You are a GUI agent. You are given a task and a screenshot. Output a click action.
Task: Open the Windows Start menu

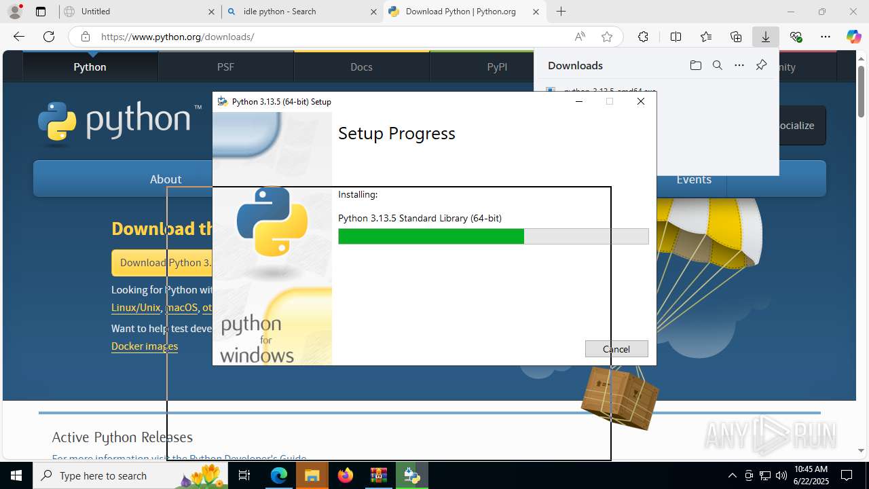16,475
